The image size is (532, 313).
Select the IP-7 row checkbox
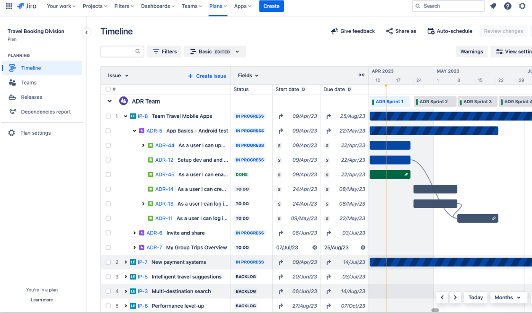108,262
